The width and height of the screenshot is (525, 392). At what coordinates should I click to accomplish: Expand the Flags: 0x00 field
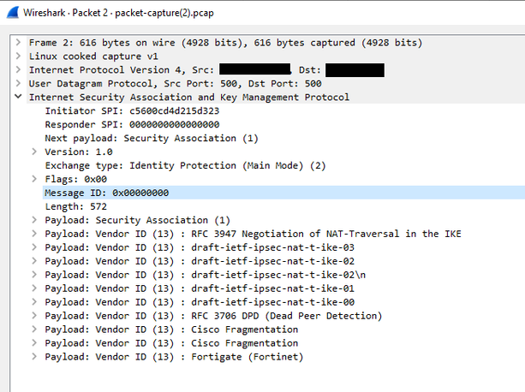pos(34,179)
